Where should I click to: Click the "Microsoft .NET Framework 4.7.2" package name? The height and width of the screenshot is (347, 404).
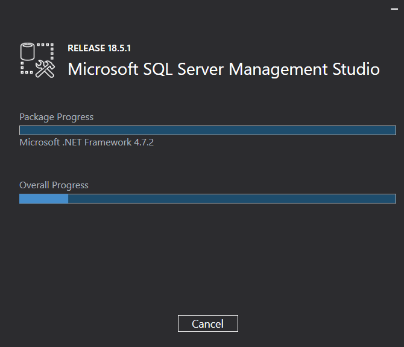click(x=87, y=142)
